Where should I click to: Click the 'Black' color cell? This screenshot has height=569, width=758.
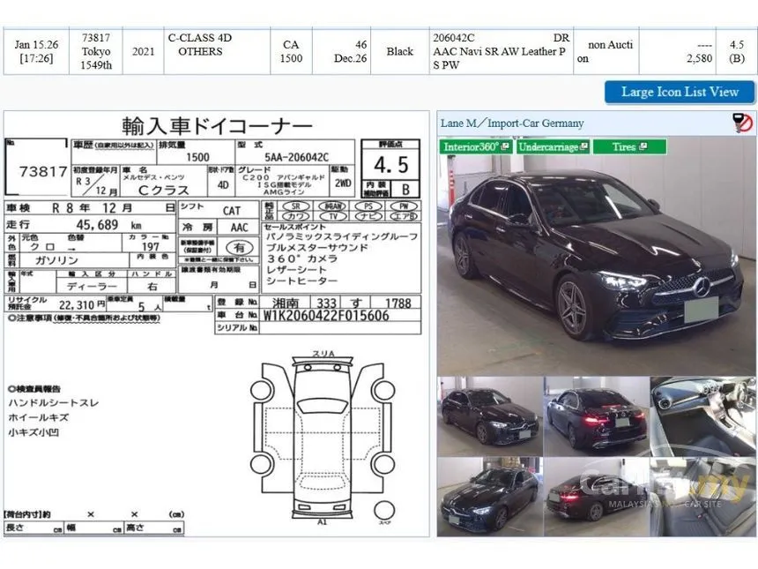pyautogui.click(x=400, y=51)
